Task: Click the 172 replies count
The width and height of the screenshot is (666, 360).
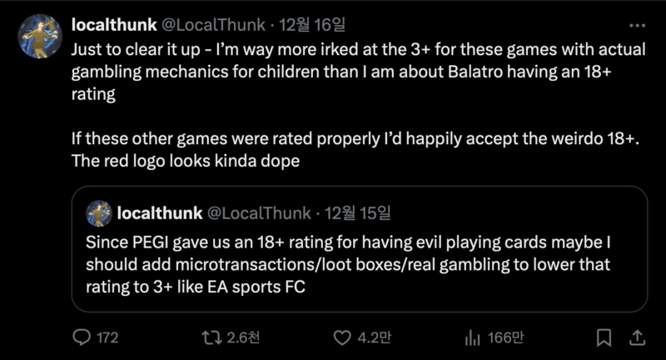Action: (107, 337)
